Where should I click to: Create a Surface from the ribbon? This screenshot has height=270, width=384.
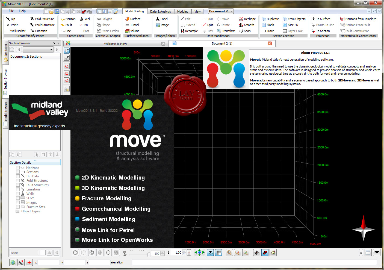(133, 19)
